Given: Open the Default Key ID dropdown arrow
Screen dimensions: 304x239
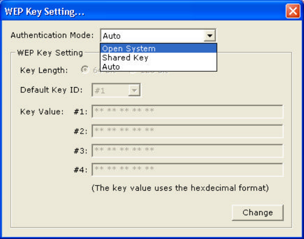Looking at the screenshot, I should pos(134,90).
